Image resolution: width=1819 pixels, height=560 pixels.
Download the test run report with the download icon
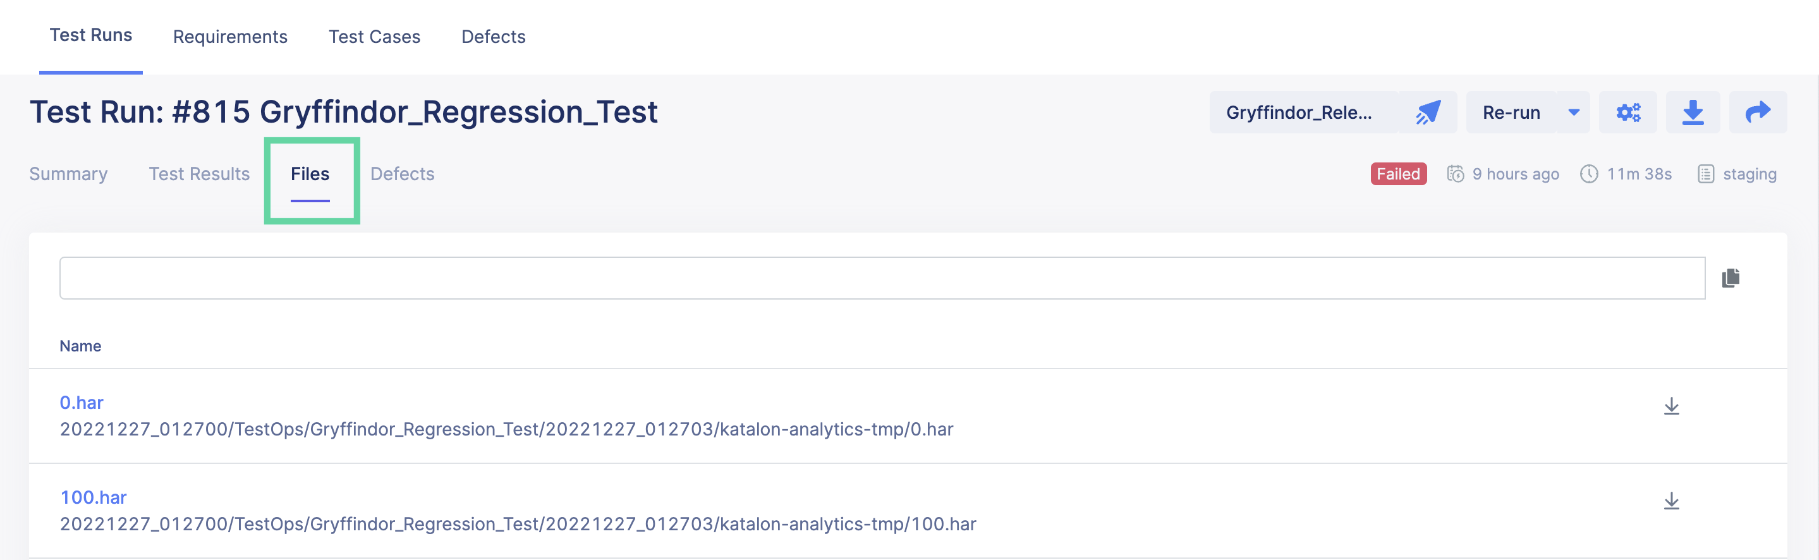pyautogui.click(x=1693, y=112)
